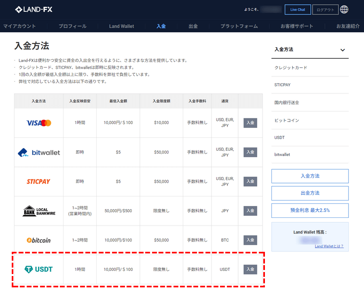
Task: Click the 入金方法 outlined button
Action: click(x=310, y=176)
